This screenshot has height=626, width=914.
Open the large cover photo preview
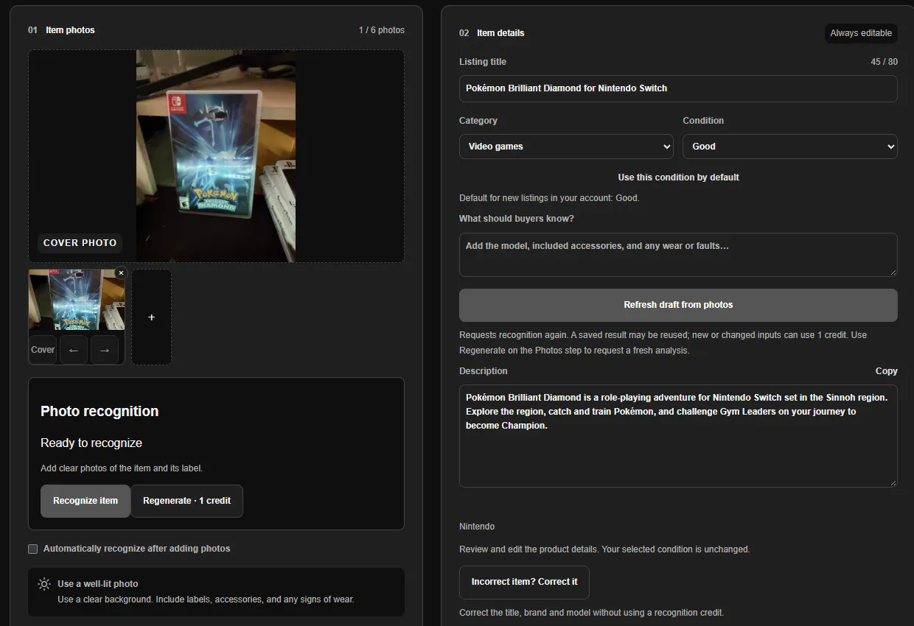click(x=216, y=156)
